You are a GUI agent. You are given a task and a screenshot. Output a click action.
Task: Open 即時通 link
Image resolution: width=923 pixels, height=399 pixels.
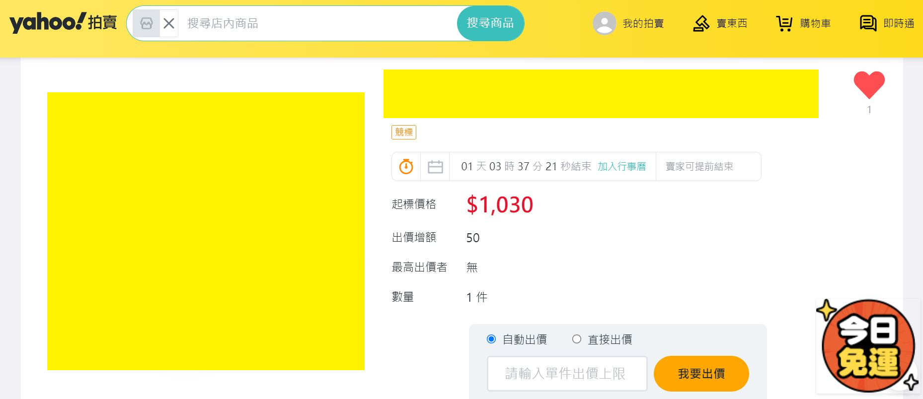tap(899, 23)
